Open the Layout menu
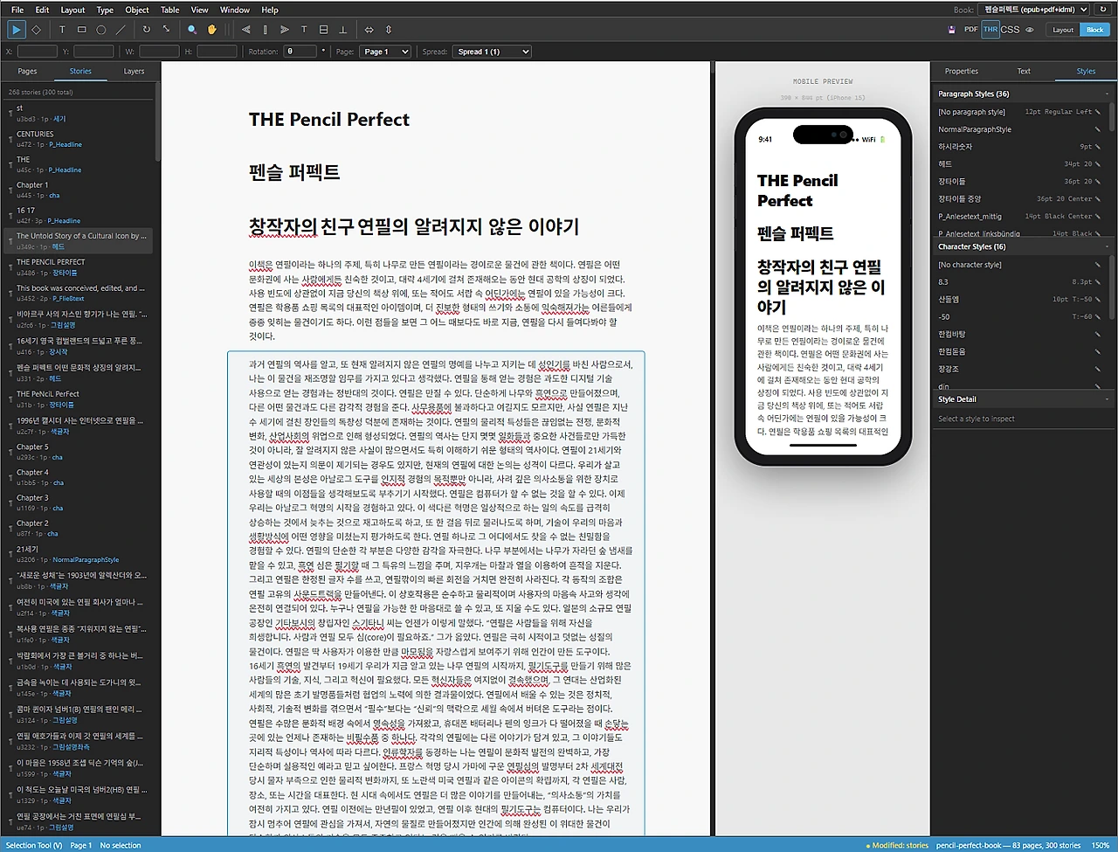This screenshot has height=852, width=1118. click(72, 10)
